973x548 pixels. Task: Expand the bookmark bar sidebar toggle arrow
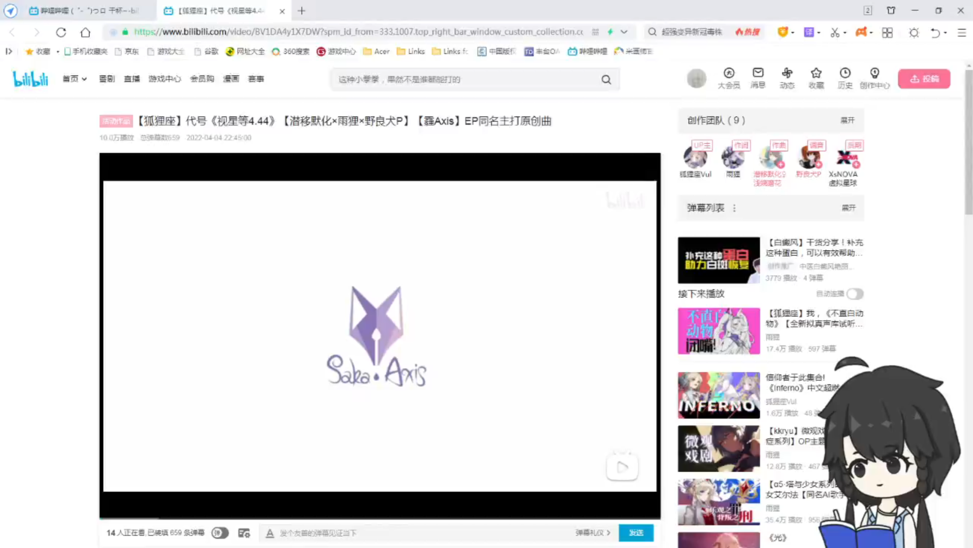click(9, 51)
